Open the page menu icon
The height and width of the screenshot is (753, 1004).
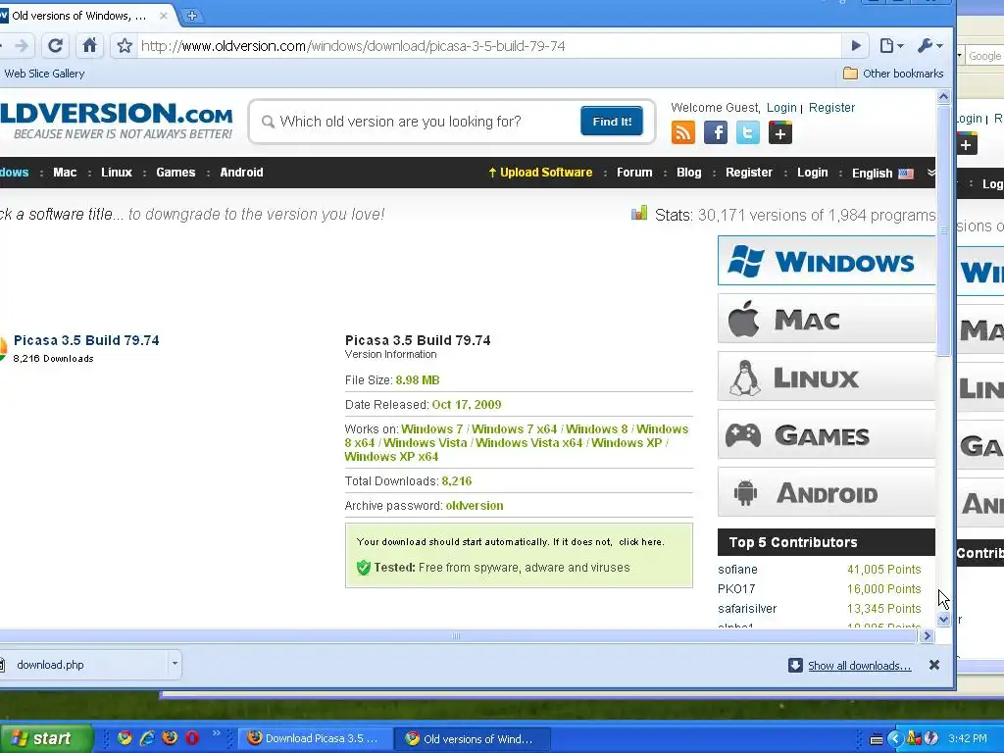[x=891, y=45]
